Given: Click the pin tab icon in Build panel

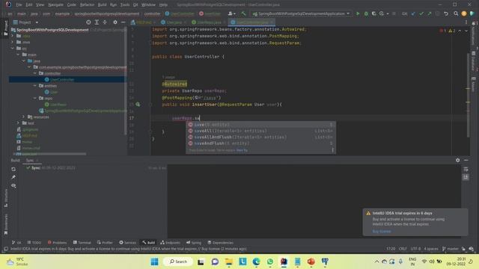Looking at the screenshot, I should click(x=13, y=177).
